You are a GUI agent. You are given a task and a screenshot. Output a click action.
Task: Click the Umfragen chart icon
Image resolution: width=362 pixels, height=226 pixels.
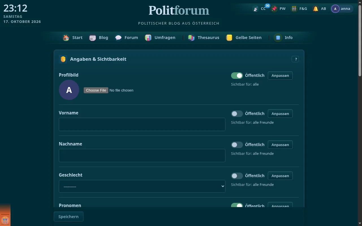148,38
